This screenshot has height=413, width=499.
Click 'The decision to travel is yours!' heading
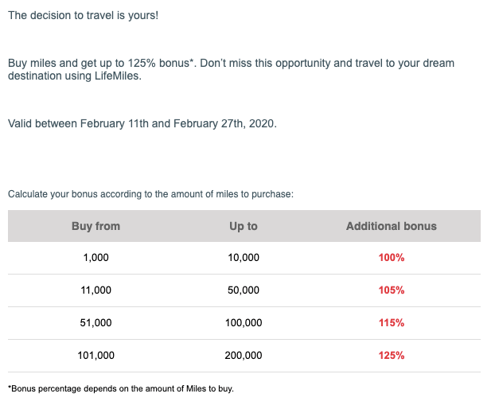pyautogui.click(x=83, y=16)
